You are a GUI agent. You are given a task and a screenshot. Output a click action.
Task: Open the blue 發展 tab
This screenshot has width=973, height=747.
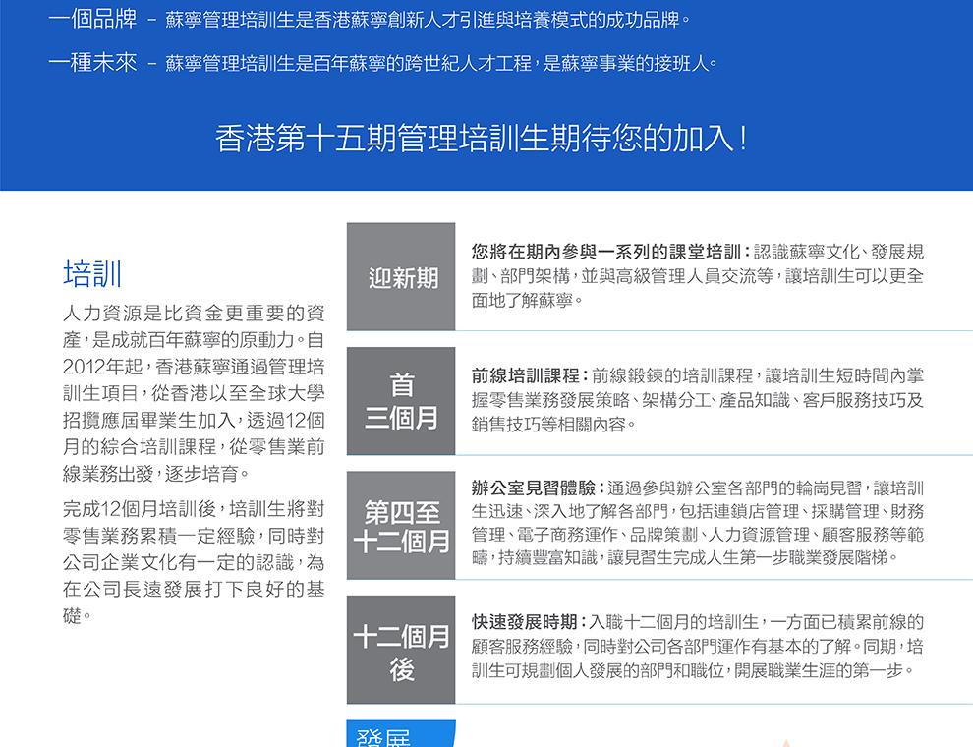coord(401,734)
